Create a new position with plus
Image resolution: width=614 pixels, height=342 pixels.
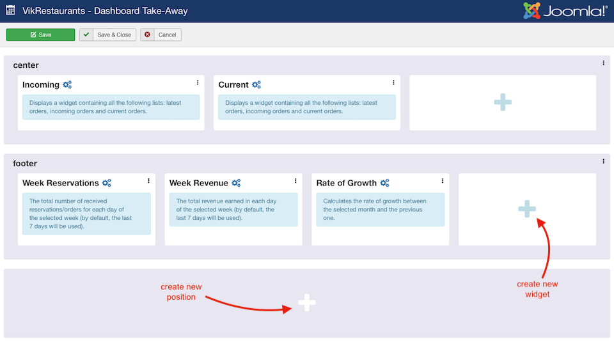coord(306,302)
